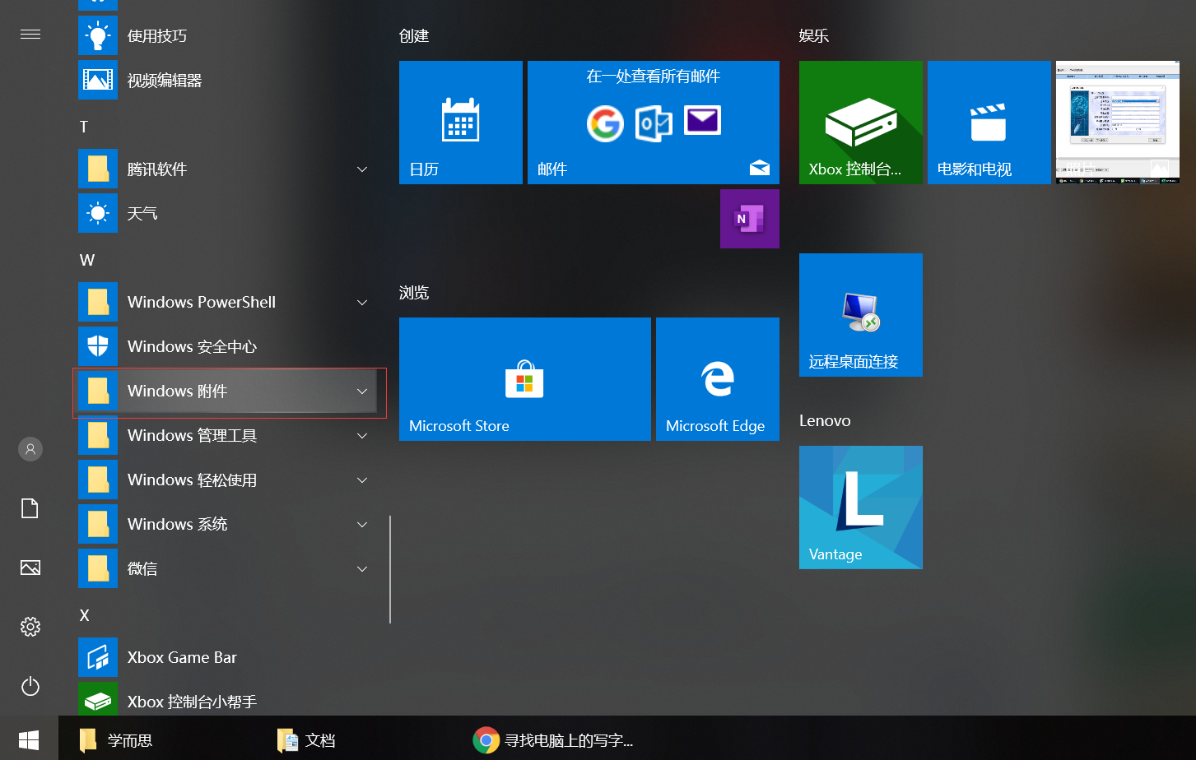This screenshot has width=1196, height=760.
Task: Open the 邮件 mail tile
Action: tap(654, 123)
